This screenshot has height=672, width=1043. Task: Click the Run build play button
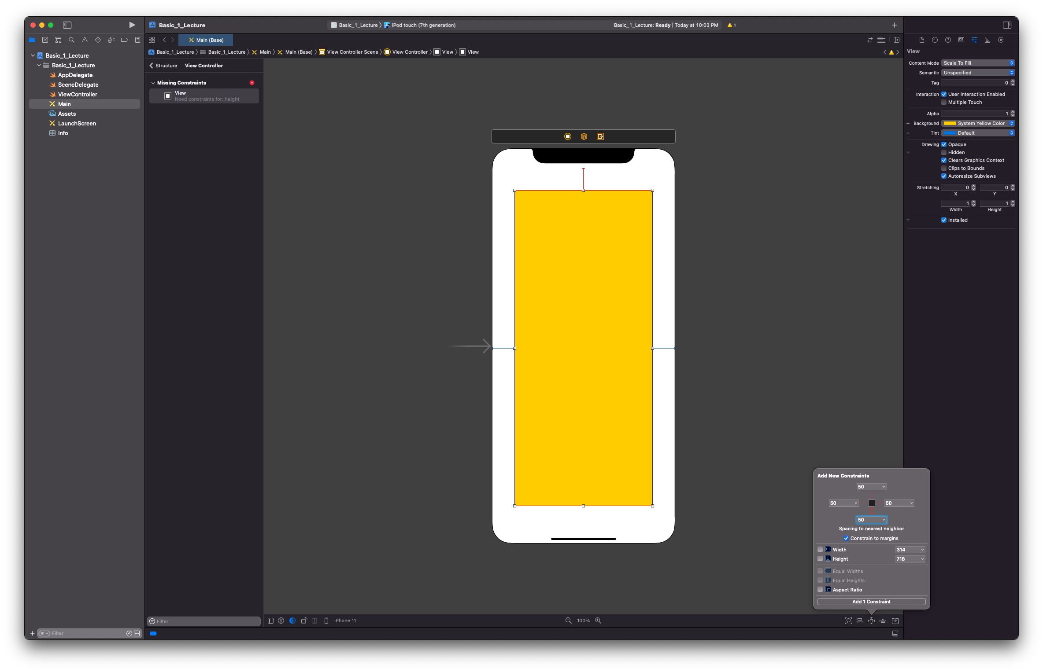[x=132, y=25]
